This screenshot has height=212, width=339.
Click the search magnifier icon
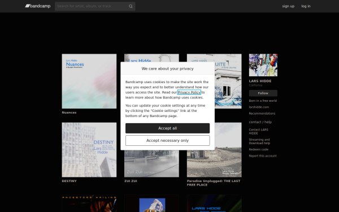131,6
